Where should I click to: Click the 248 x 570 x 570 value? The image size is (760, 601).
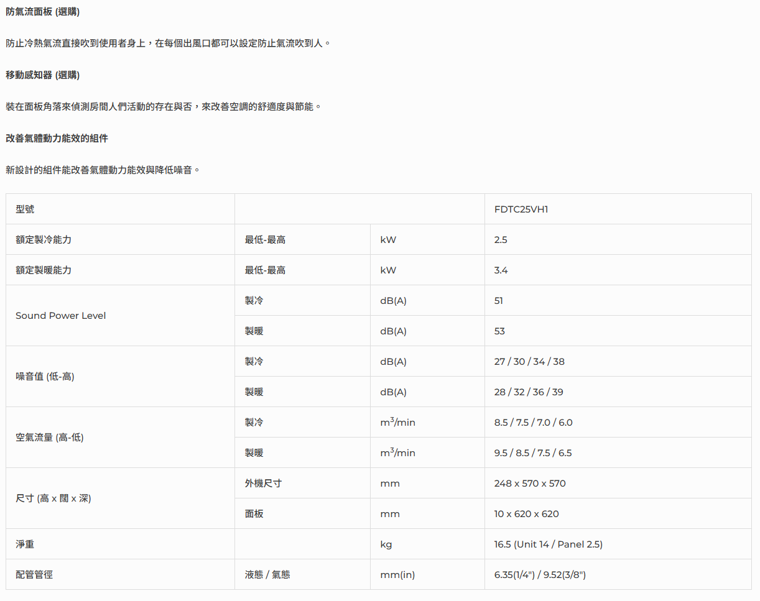(x=530, y=484)
